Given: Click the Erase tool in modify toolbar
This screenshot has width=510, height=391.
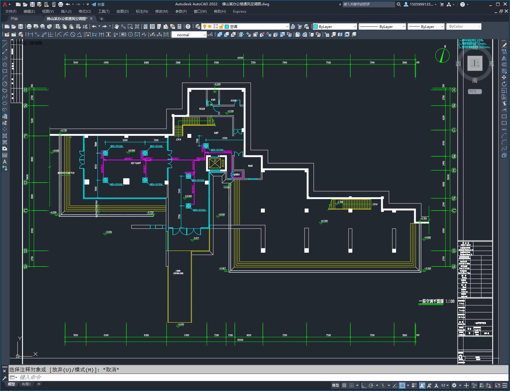Looking at the screenshot, I should tap(504, 45).
